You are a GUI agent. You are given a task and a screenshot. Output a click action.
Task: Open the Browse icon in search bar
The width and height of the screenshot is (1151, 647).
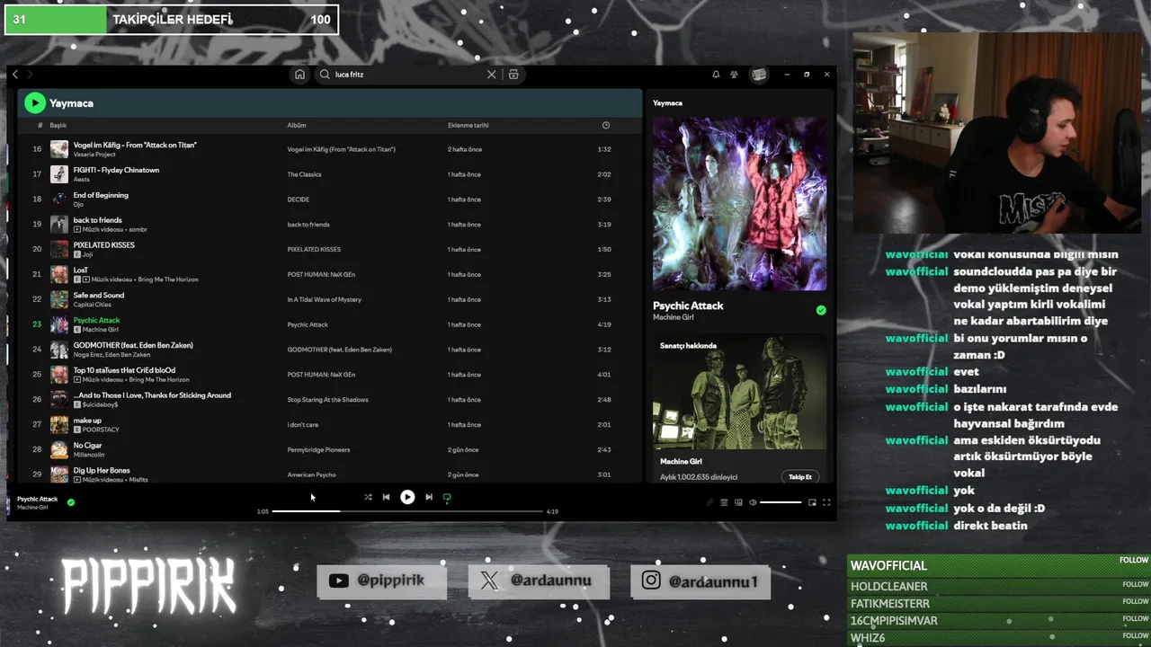(513, 75)
